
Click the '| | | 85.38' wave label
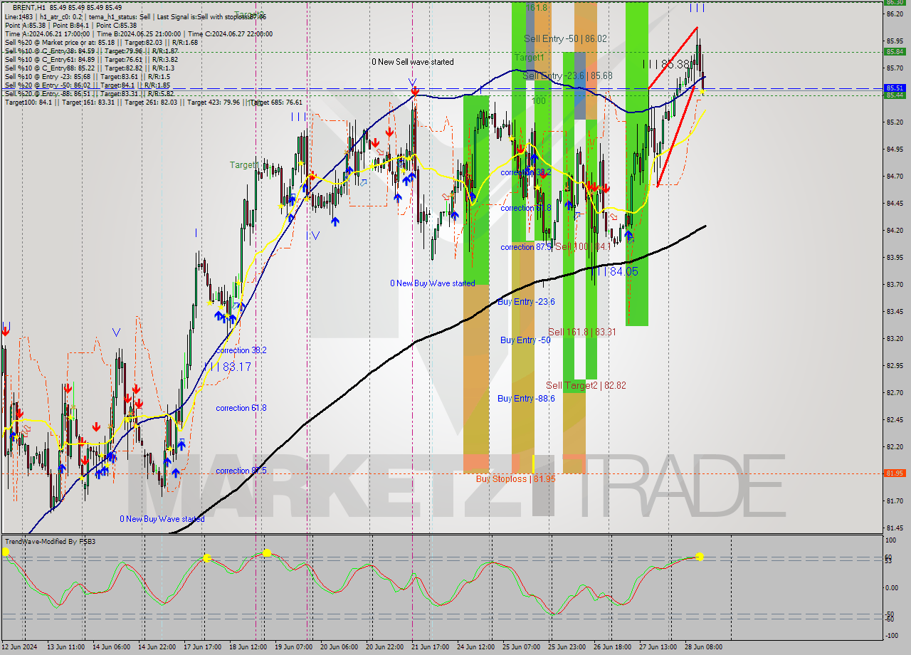coord(666,64)
